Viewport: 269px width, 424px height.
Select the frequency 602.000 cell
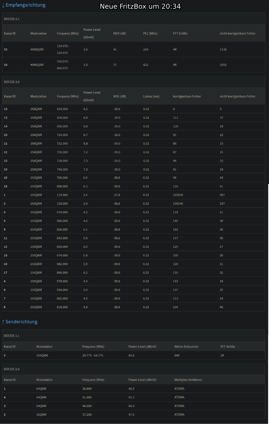coord(62,299)
